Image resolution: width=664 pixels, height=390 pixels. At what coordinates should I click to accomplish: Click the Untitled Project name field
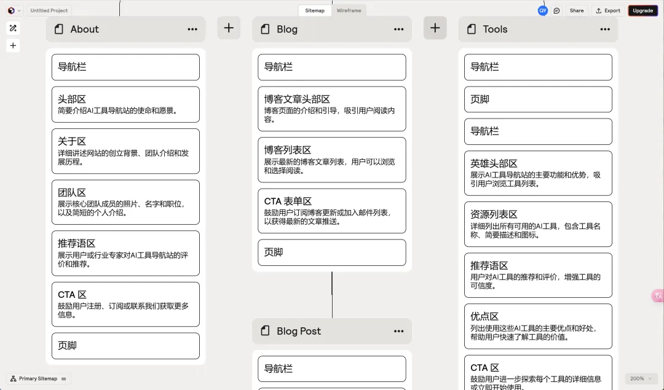(49, 10)
